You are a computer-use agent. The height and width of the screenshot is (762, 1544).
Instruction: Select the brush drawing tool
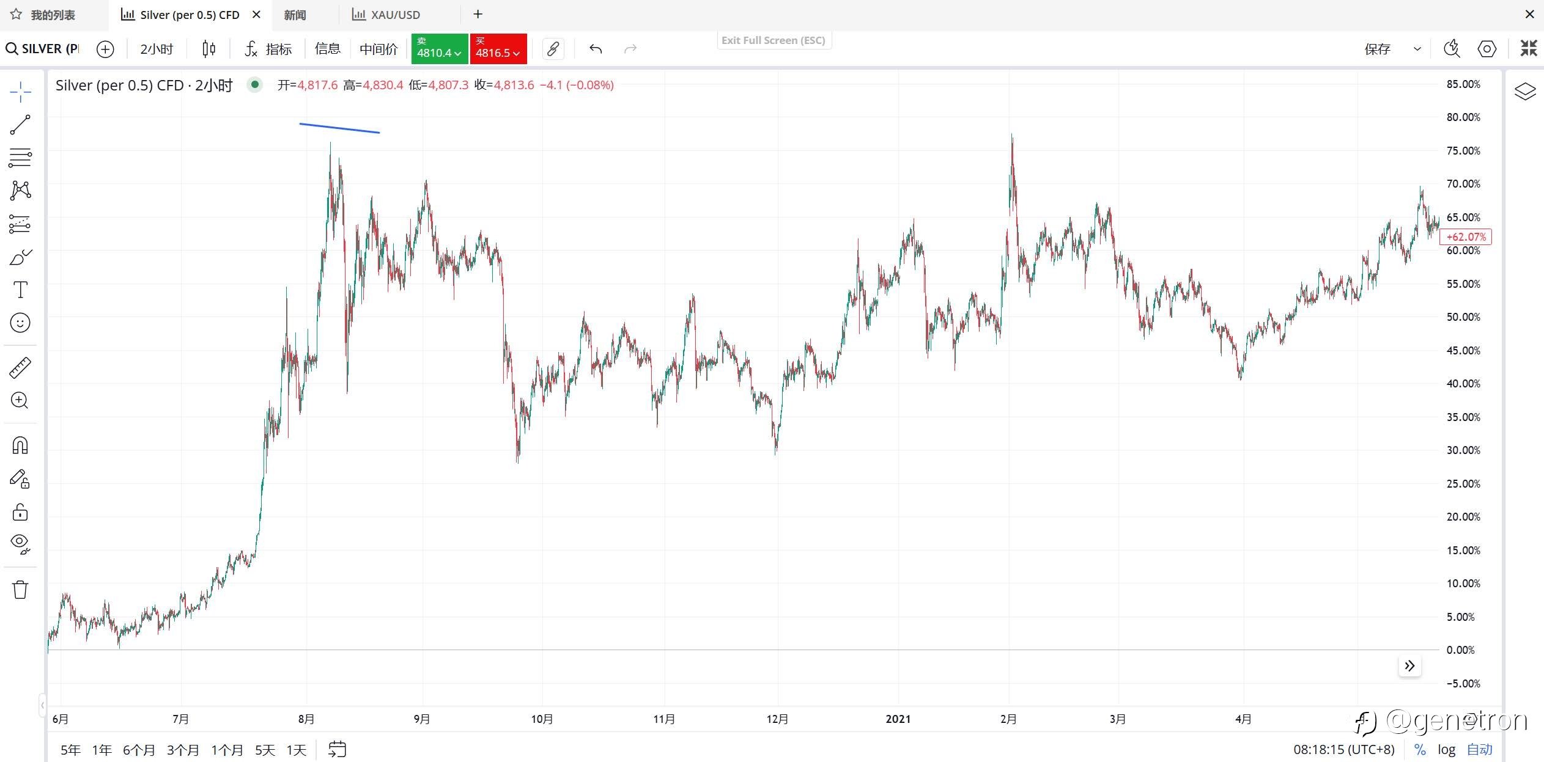[20, 257]
